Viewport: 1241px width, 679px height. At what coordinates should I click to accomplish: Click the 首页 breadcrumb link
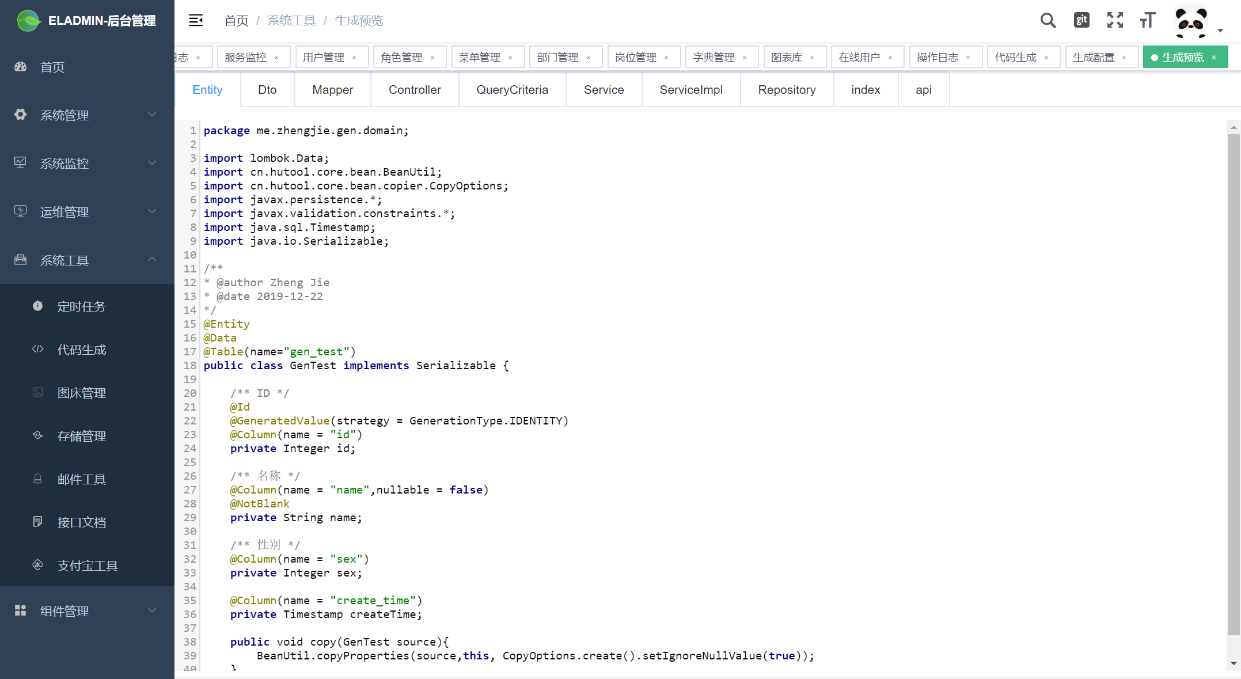click(x=236, y=21)
